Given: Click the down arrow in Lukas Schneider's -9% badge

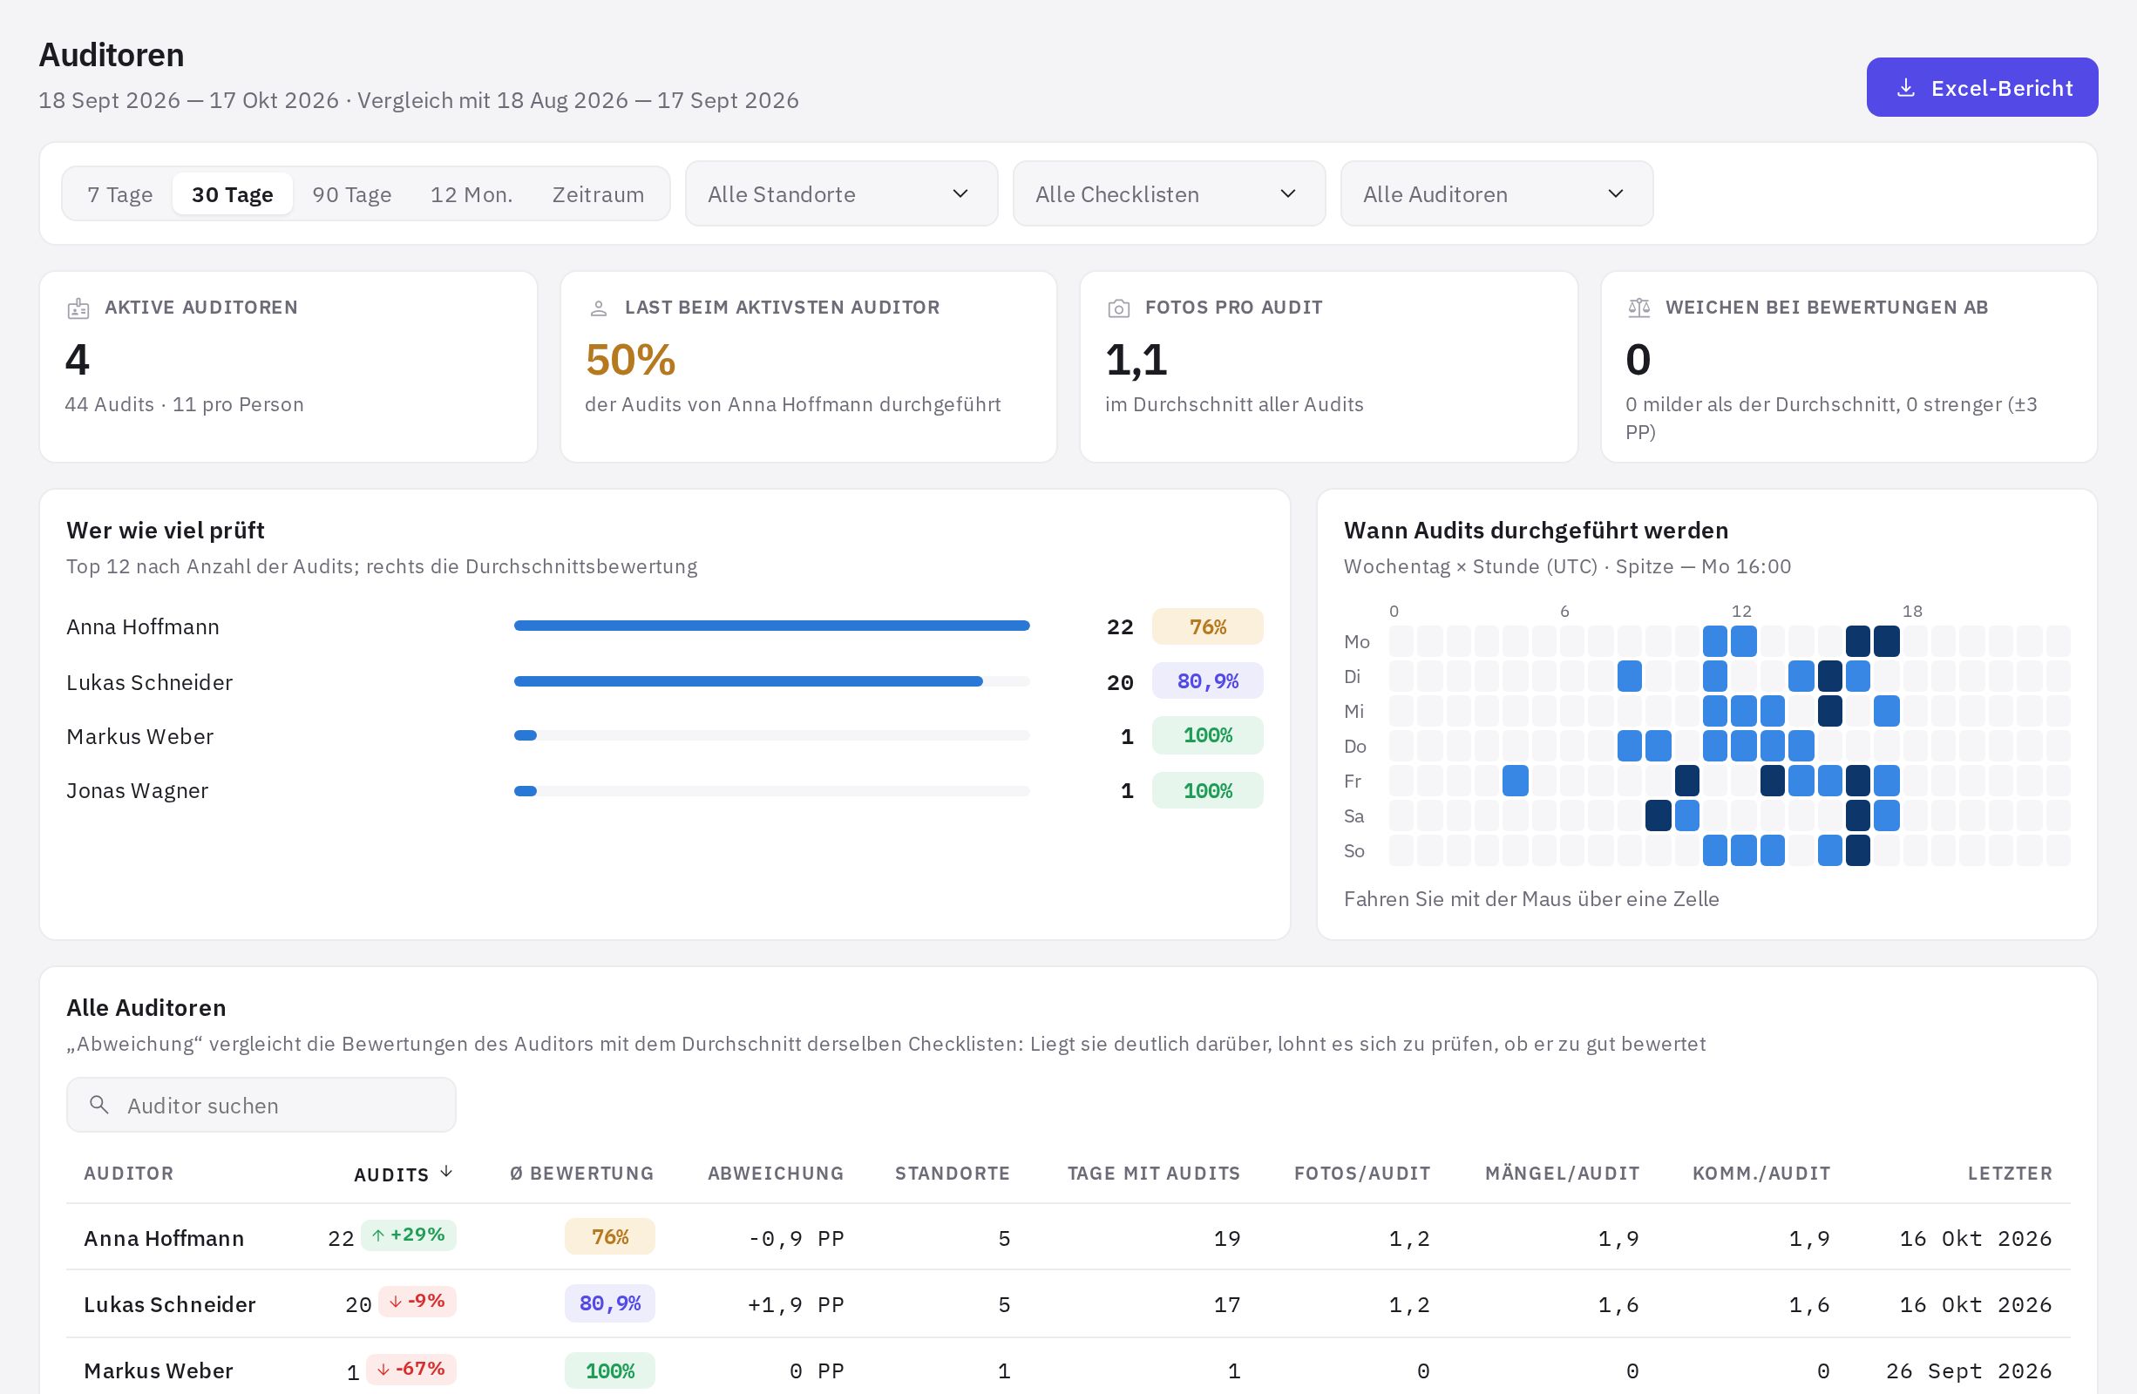Looking at the screenshot, I should tap(395, 1302).
